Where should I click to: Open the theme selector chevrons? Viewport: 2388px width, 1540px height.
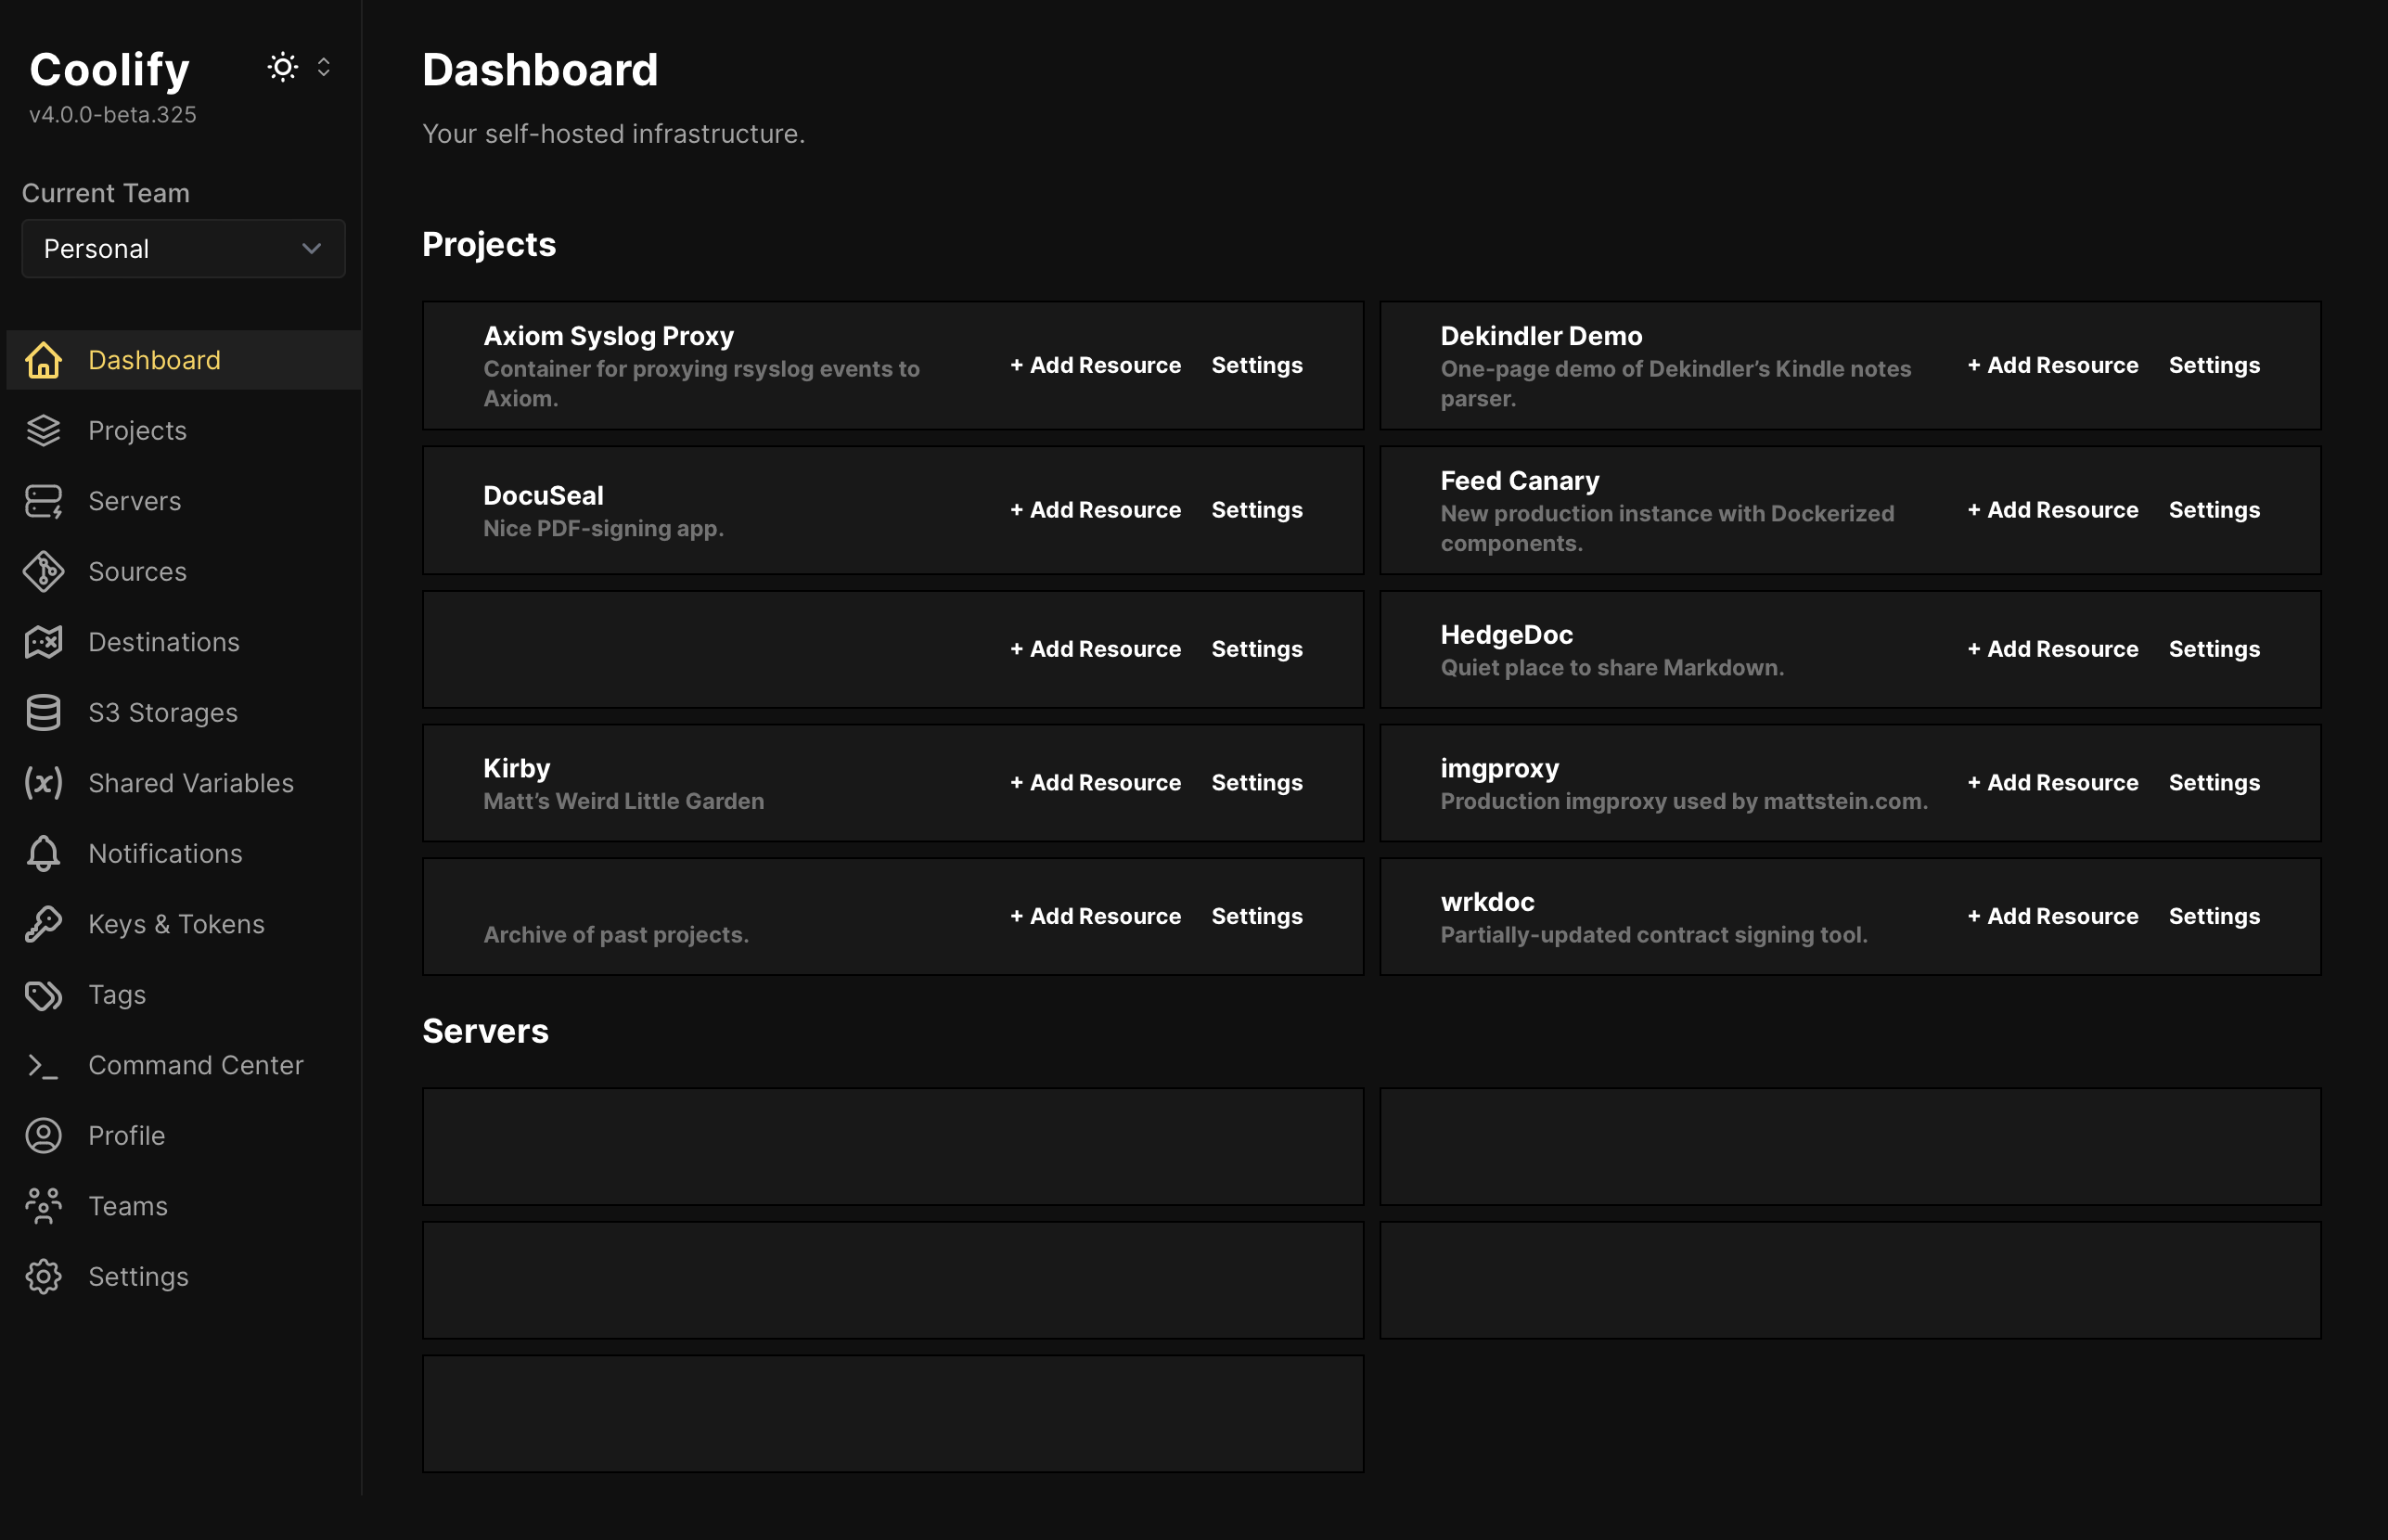pos(323,67)
